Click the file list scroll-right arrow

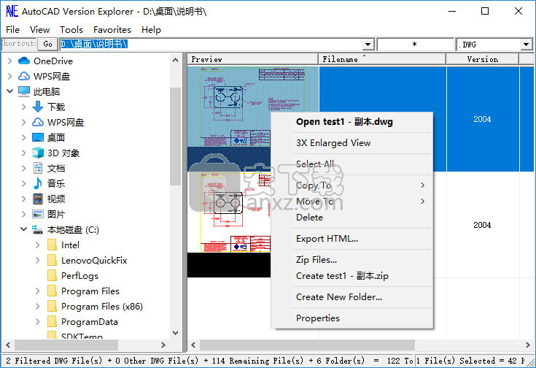pyautogui.click(x=528, y=345)
